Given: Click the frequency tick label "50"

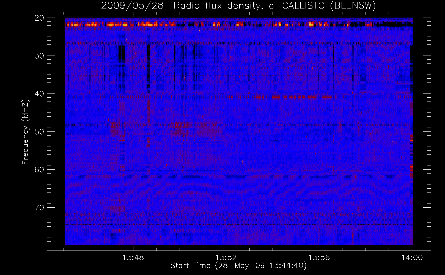Looking at the screenshot, I should click(39, 132).
